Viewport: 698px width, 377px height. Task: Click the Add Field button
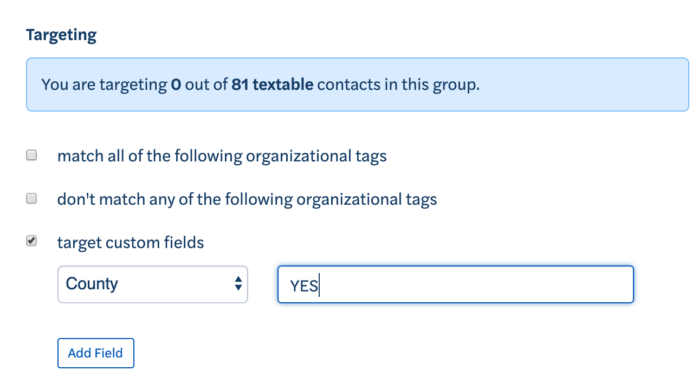pos(95,353)
